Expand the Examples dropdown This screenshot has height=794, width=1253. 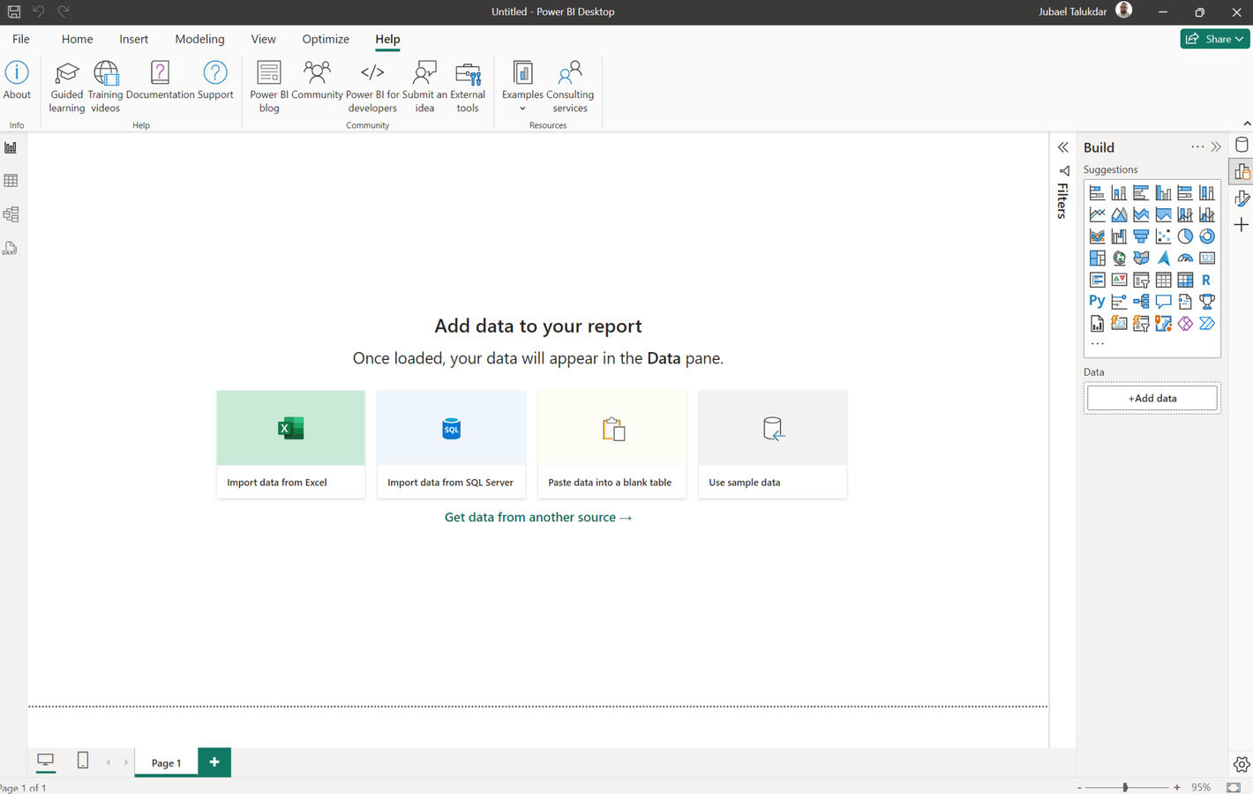click(522, 109)
